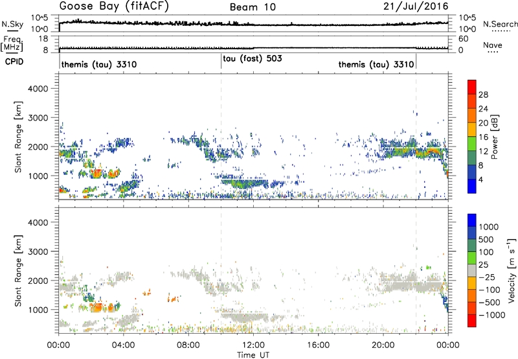Image resolution: width=518 pixels, height=359 pixels.
Task: Click the themis (tau) 3310 label before 22:00
Action: [x=376, y=64]
